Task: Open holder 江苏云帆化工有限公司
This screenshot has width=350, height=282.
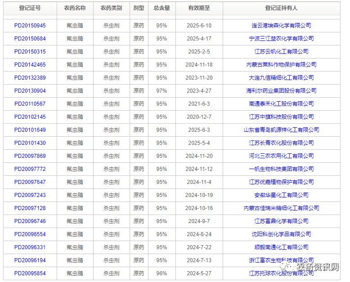Action: 281,52
